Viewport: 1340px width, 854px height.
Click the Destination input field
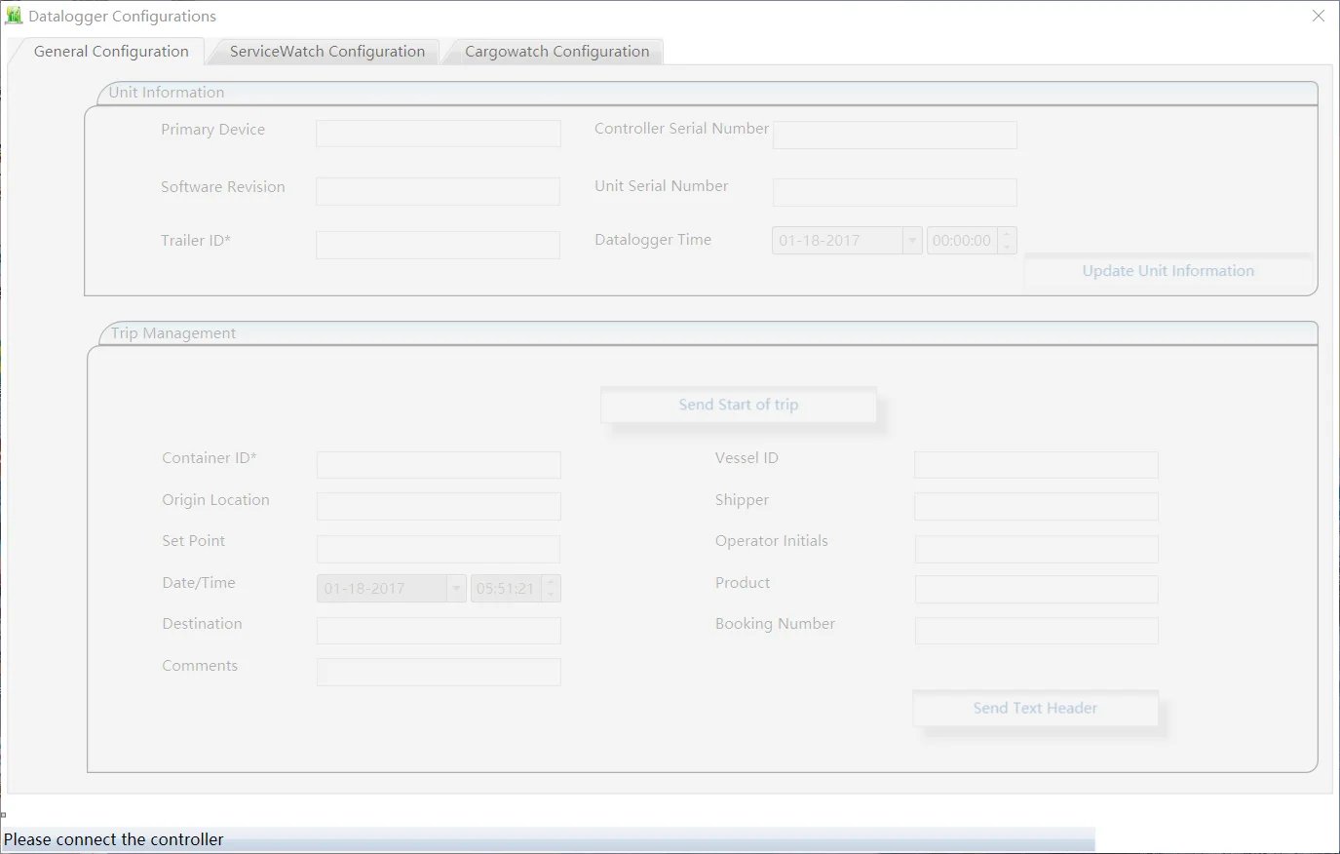[439, 631]
